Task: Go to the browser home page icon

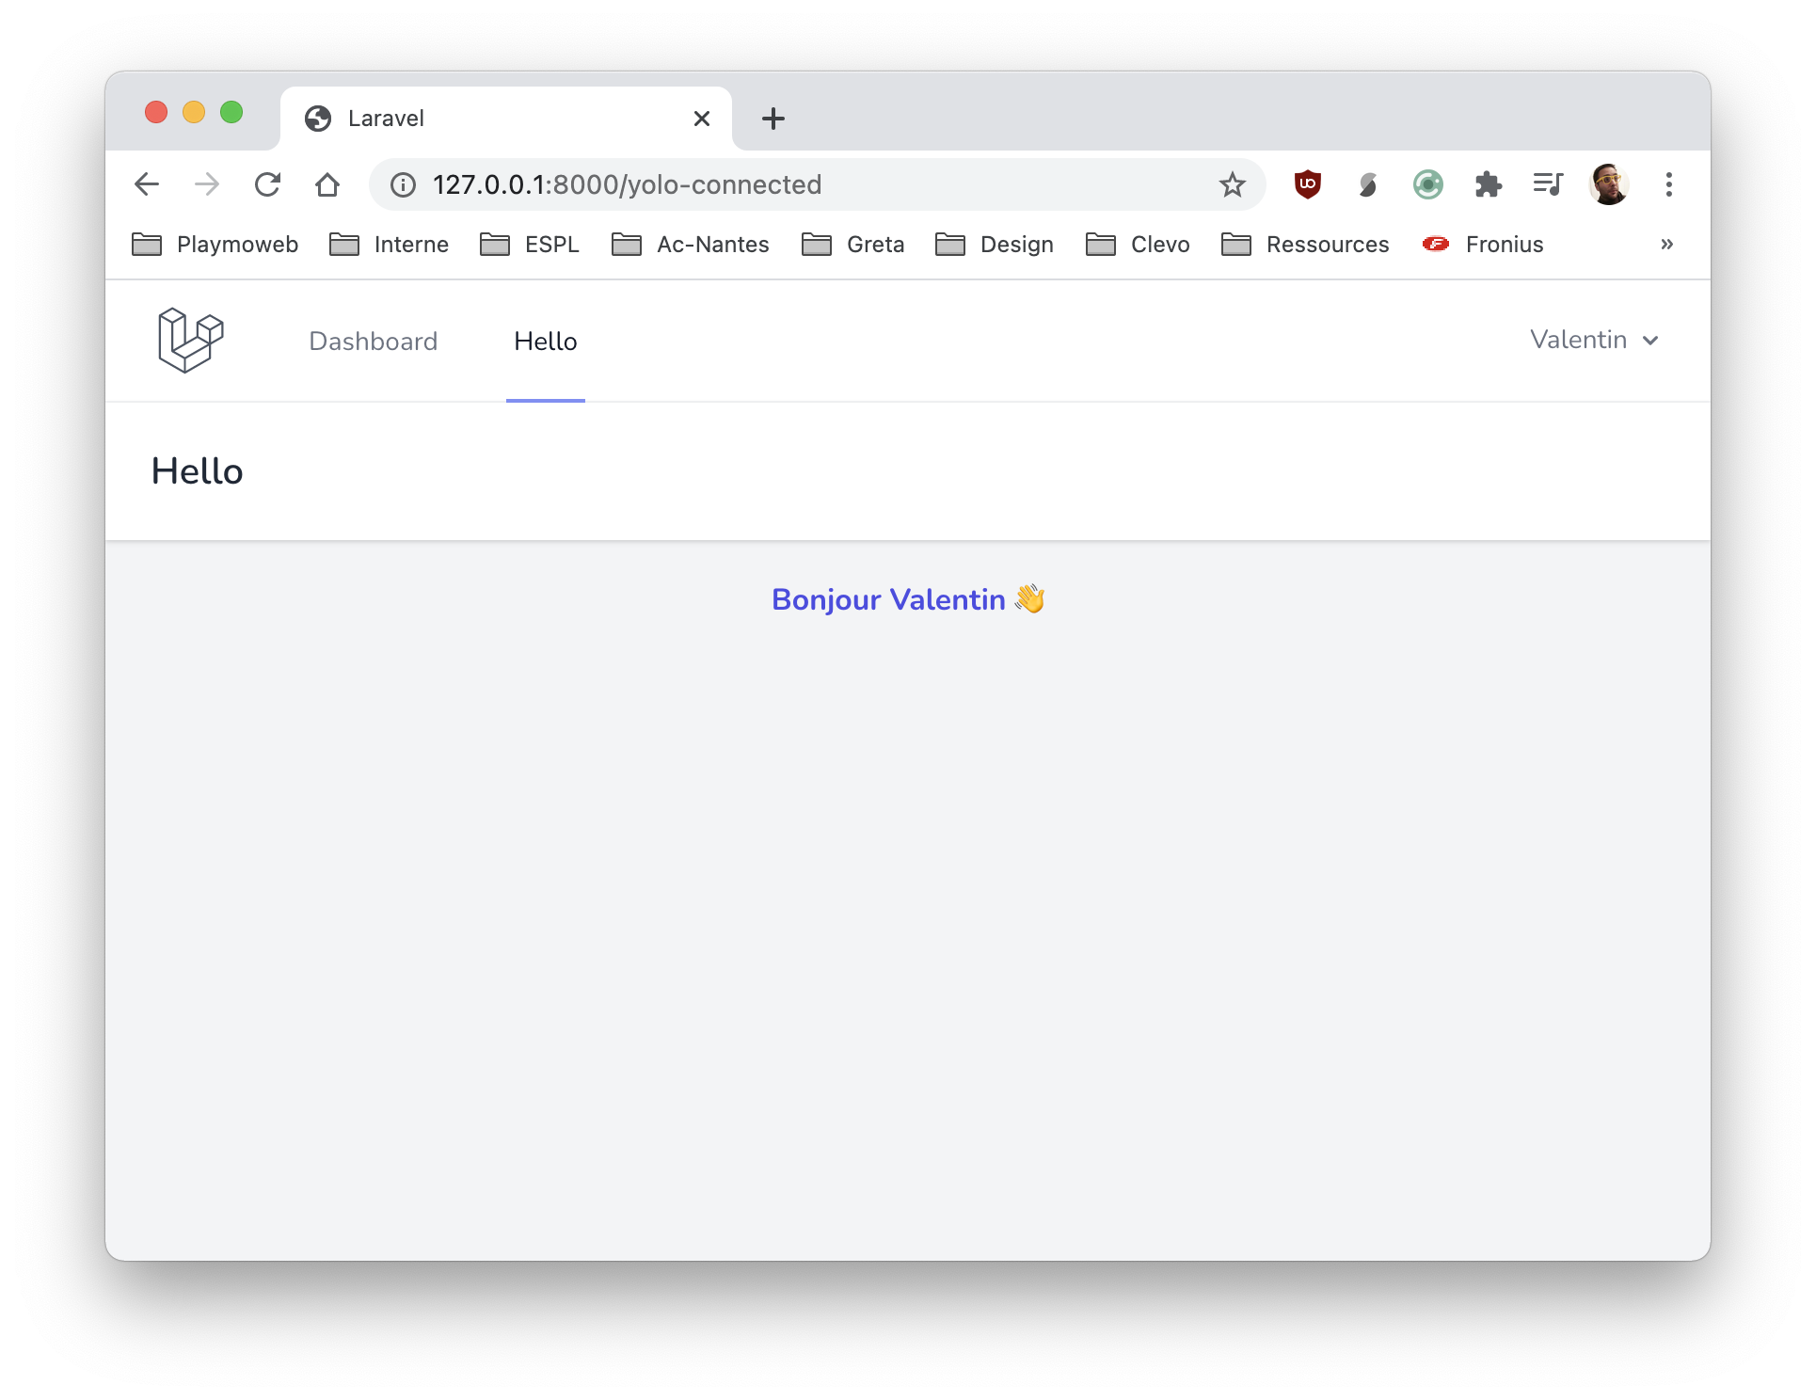Action: click(327, 184)
